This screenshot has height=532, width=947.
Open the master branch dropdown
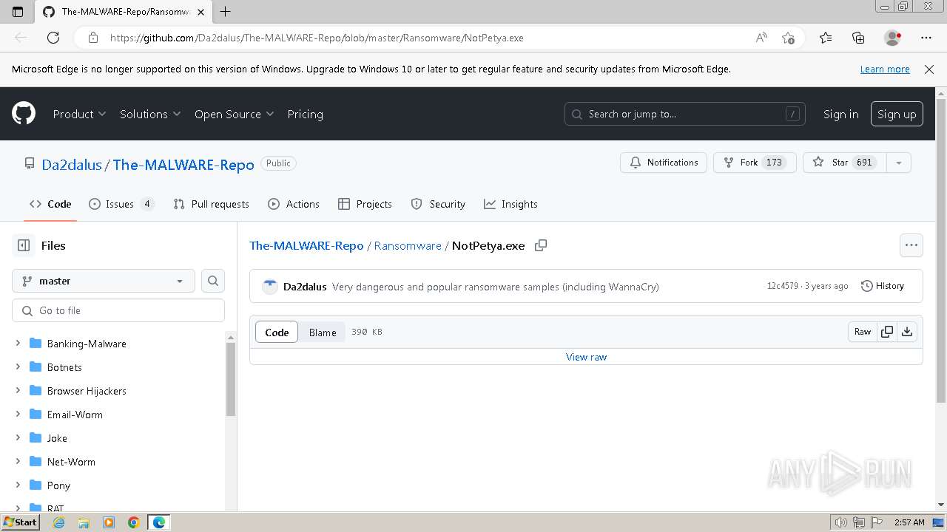point(104,281)
